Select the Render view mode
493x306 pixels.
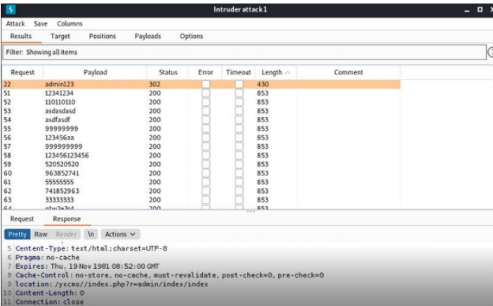[x=66, y=234]
